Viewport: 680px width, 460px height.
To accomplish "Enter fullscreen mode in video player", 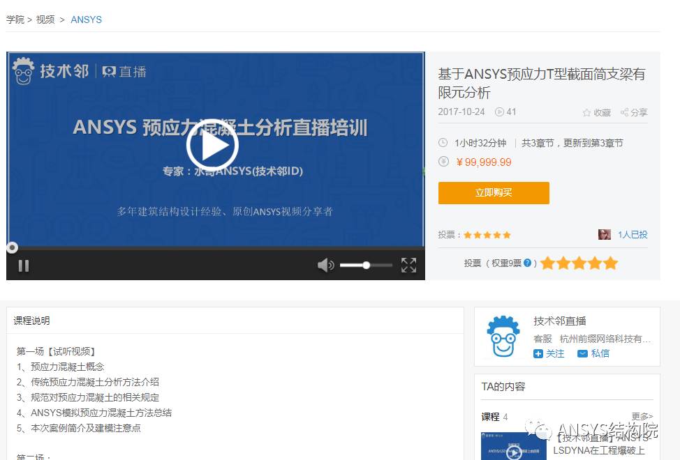I will pos(408,266).
